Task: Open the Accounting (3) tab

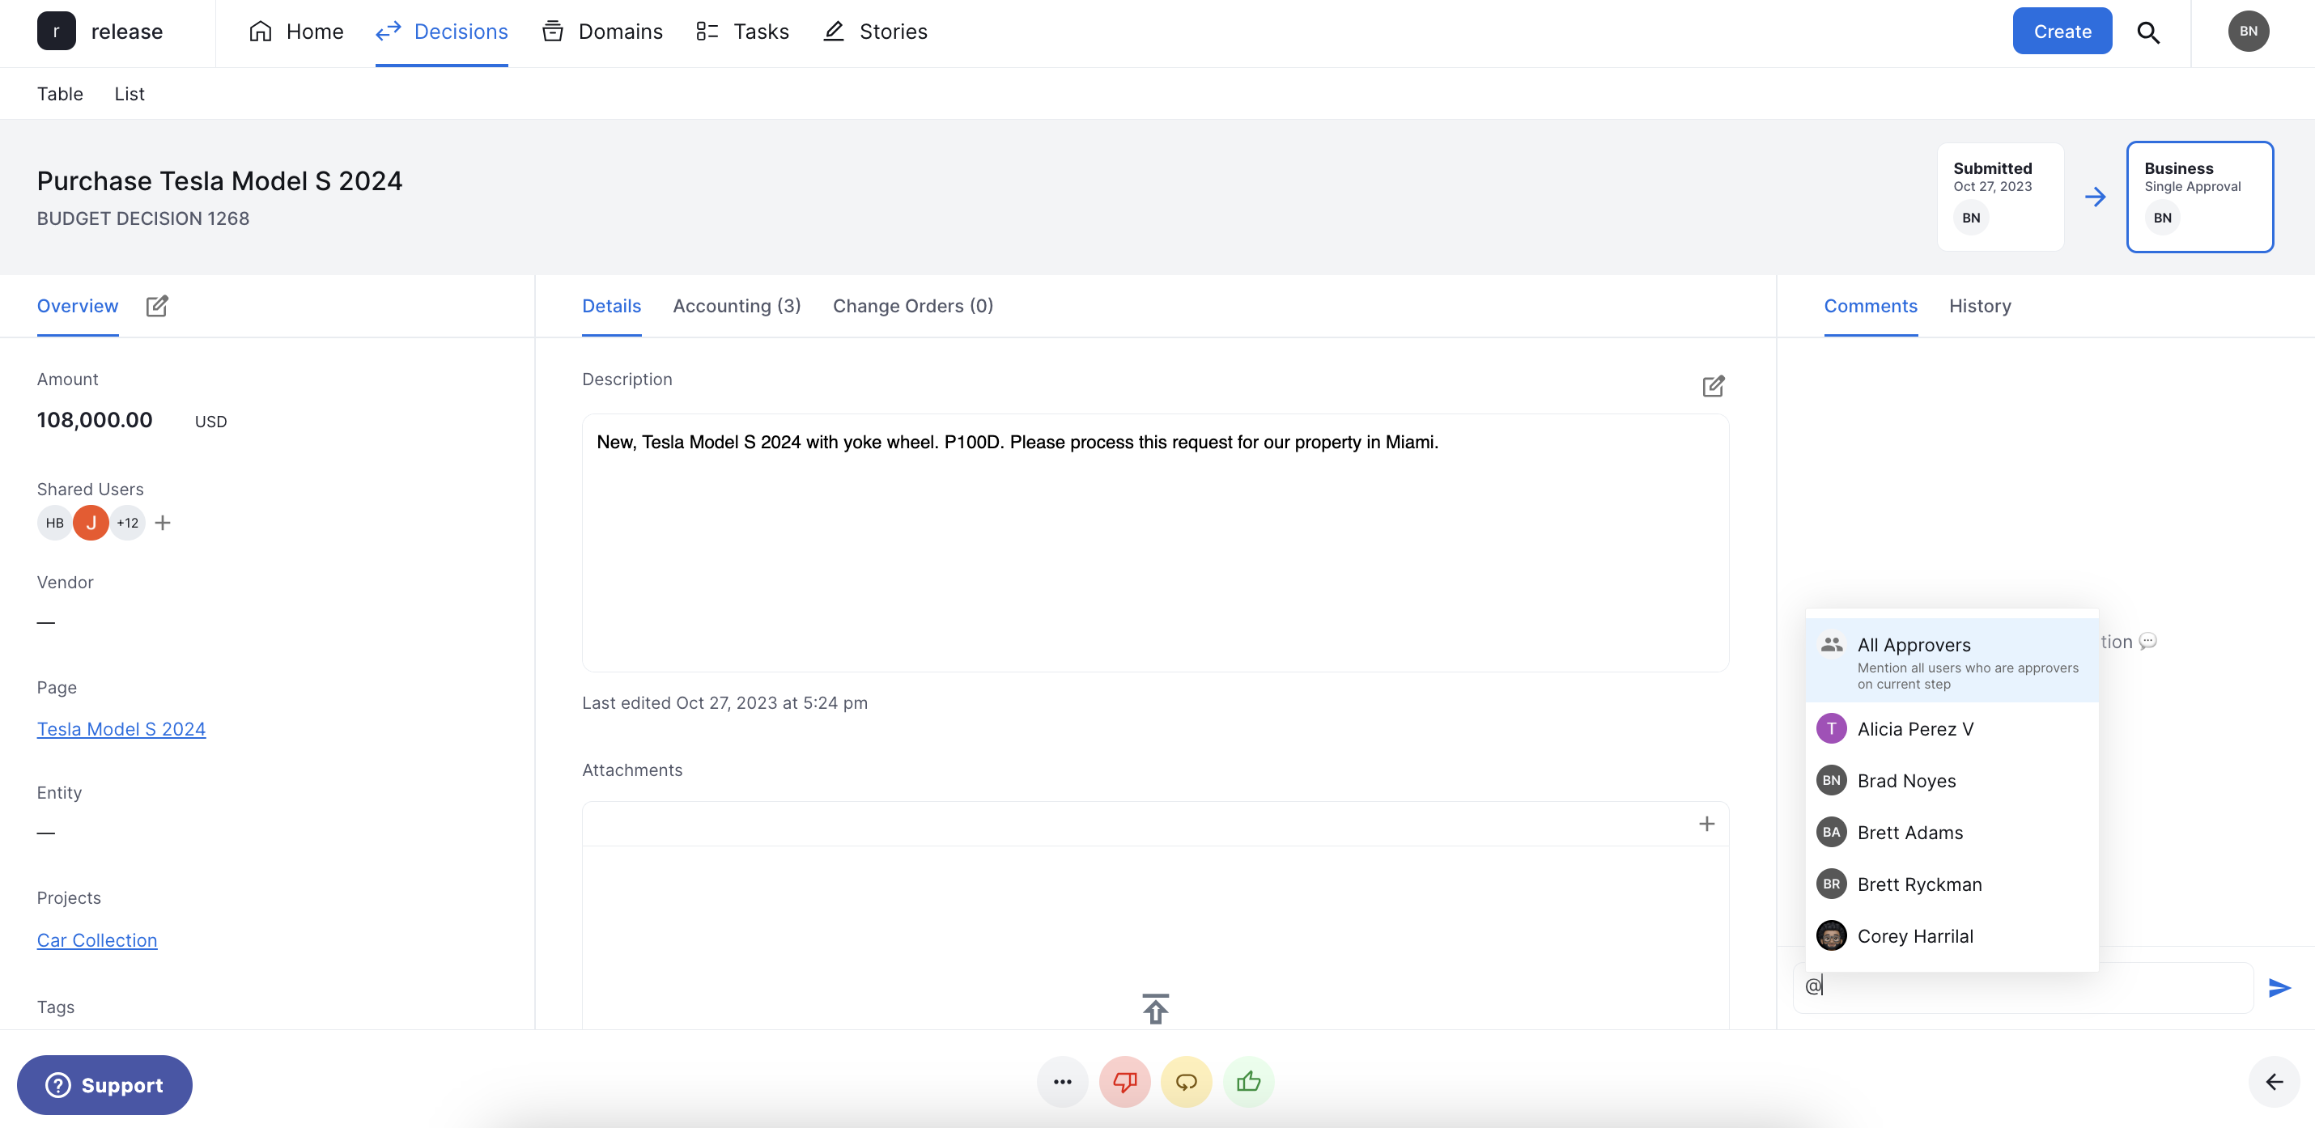Action: tap(736, 306)
